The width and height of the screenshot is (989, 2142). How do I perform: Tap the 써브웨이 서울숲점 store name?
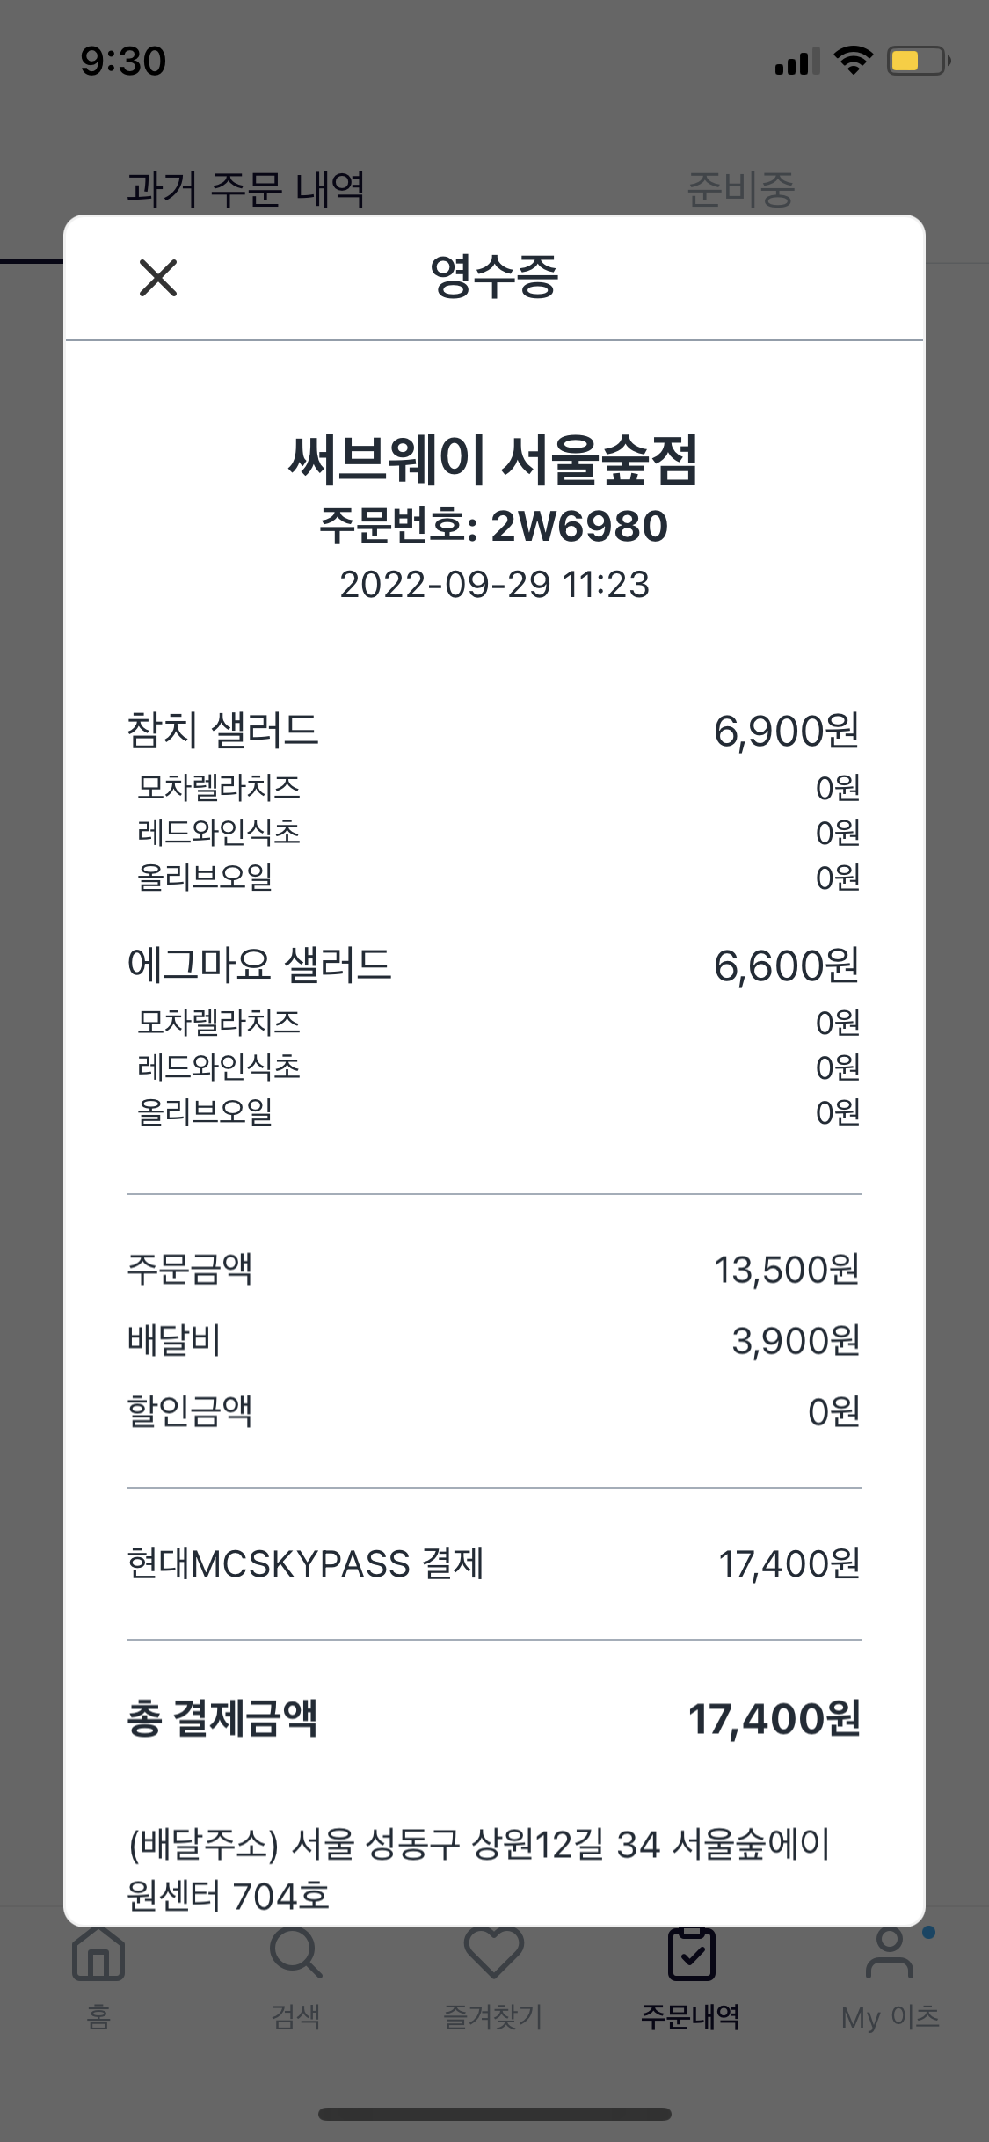(x=494, y=461)
